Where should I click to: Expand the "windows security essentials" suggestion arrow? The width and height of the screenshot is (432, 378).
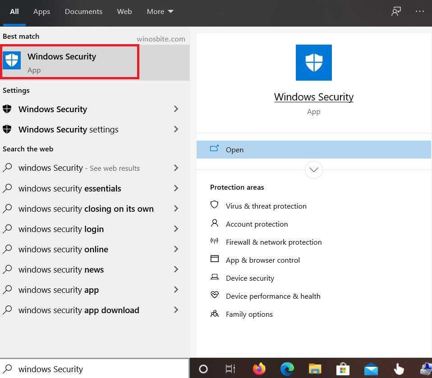pos(176,188)
